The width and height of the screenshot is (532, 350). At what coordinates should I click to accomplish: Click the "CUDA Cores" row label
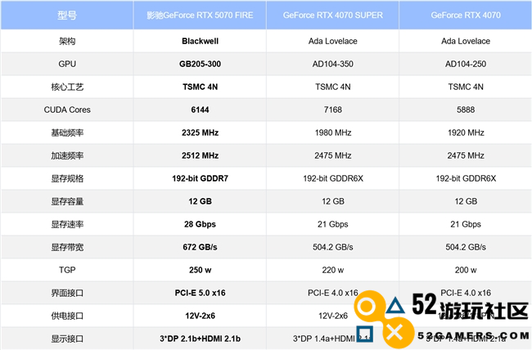[x=67, y=110]
